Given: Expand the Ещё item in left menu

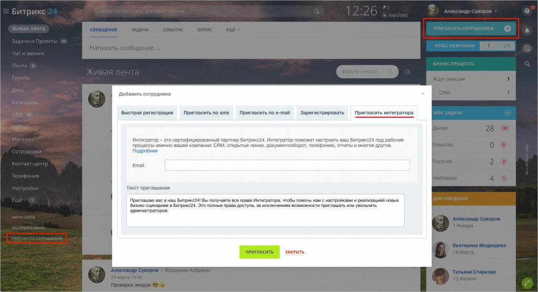Looking at the screenshot, I should point(18,200).
